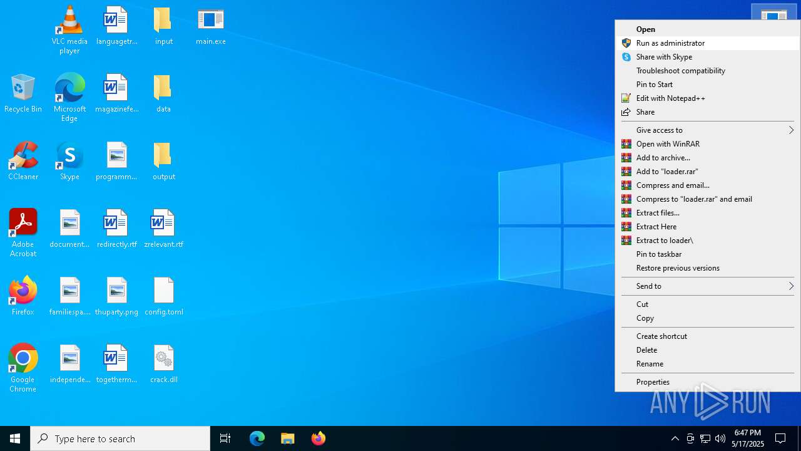
Task: Open the network status tray icon
Action: click(705, 438)
